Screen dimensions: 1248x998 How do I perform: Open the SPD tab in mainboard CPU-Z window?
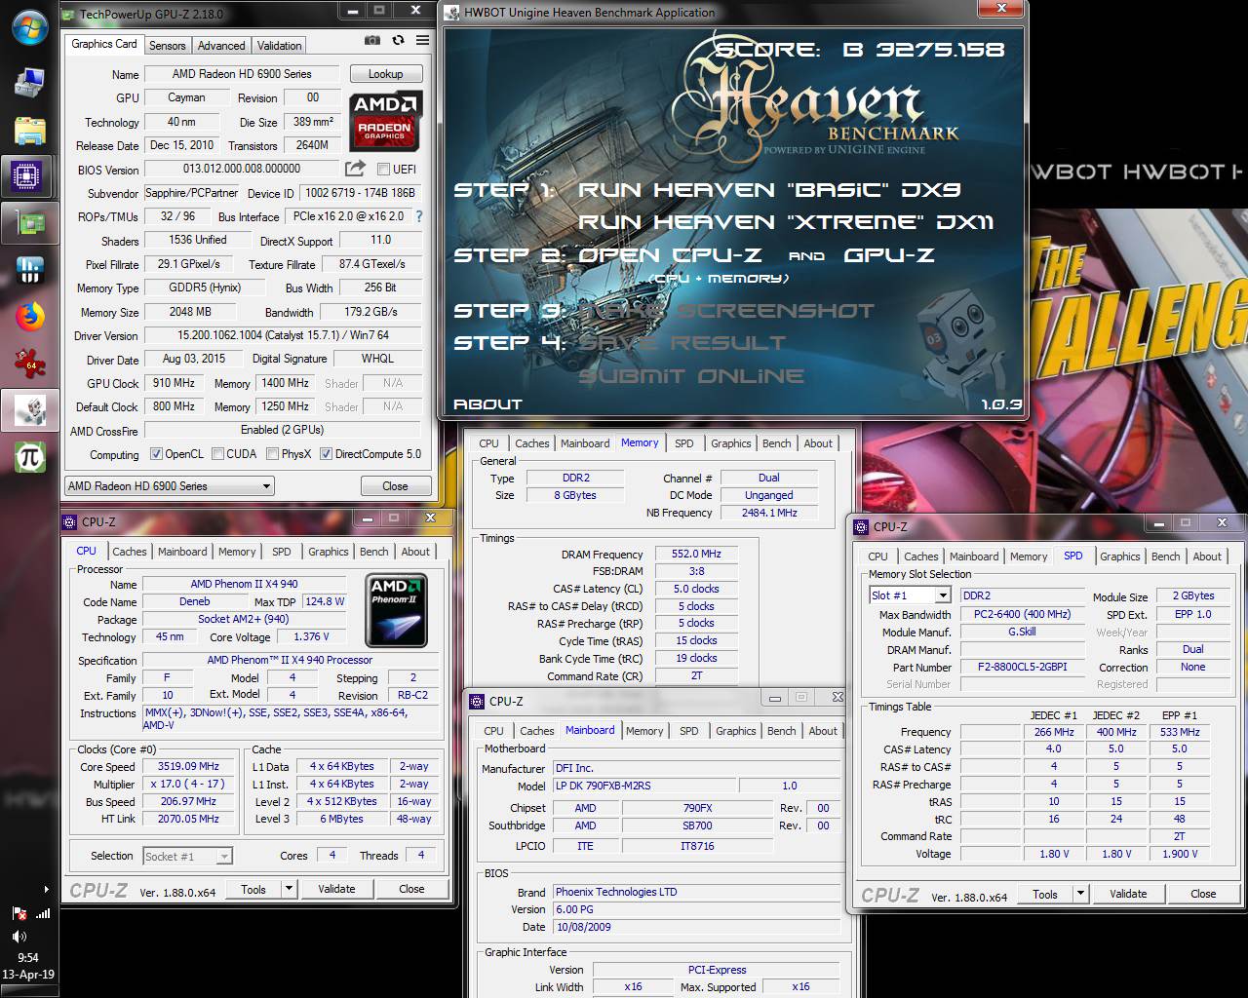689,731
